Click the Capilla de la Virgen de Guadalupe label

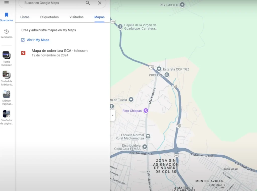pyautogui.click(x=141, y=27)
